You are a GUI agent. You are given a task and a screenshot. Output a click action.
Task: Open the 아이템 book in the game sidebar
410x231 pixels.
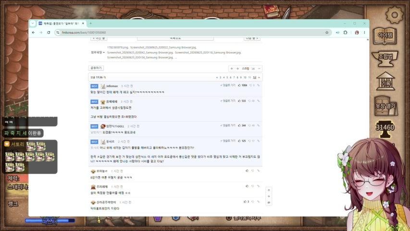click(x=385, y=35)
